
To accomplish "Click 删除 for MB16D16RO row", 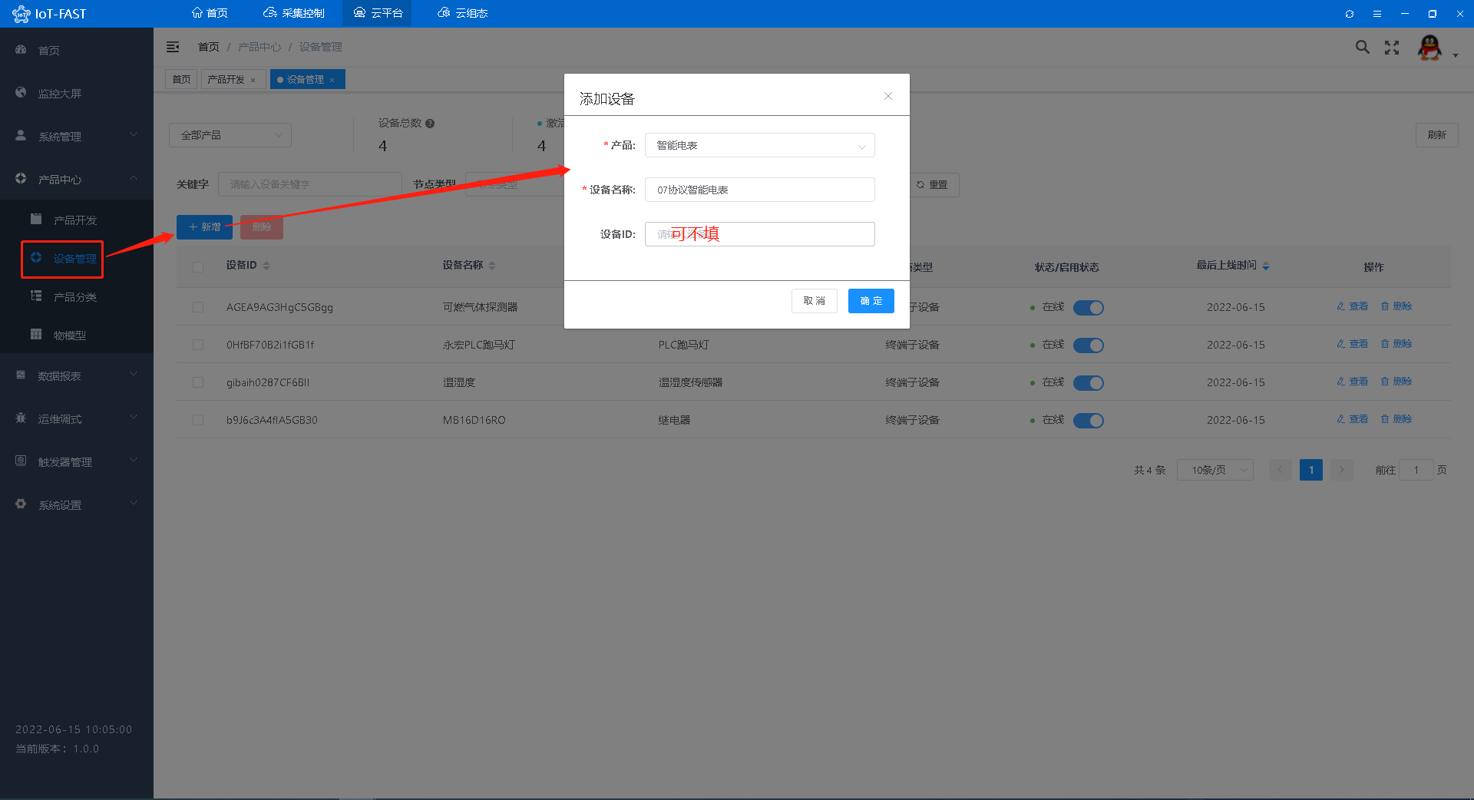I will 1396,419.
